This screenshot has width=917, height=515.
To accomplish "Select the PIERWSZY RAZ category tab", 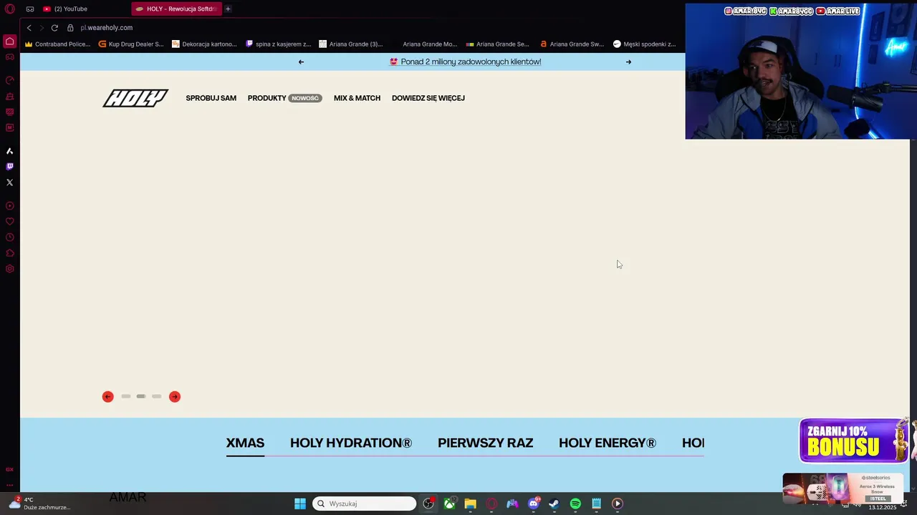I will (x=485, y=443).
